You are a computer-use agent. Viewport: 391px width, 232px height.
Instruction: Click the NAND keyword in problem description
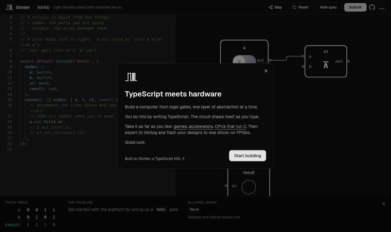(x=161, y=210)
